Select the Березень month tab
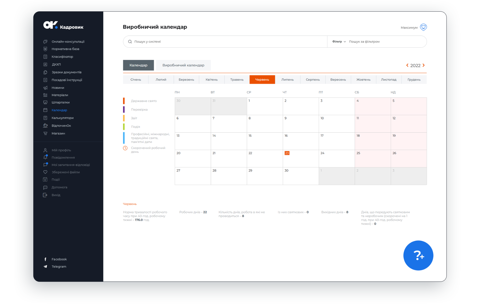This screenshot has width=477, height=308. pos(186,79)
